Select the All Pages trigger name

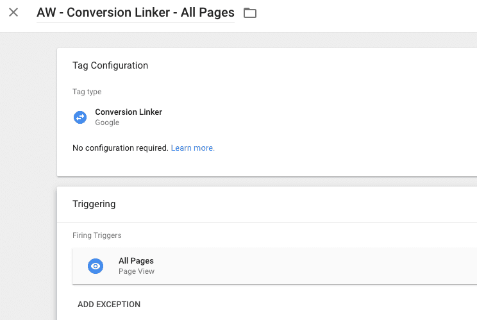(x=136, y=261)
